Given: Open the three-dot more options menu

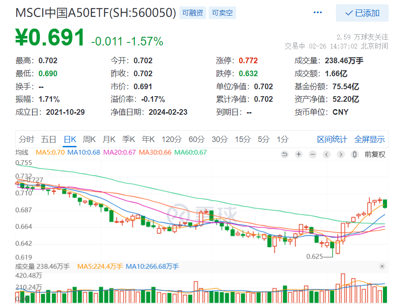Looking at the screenshot, I should [x=318, y=13].
